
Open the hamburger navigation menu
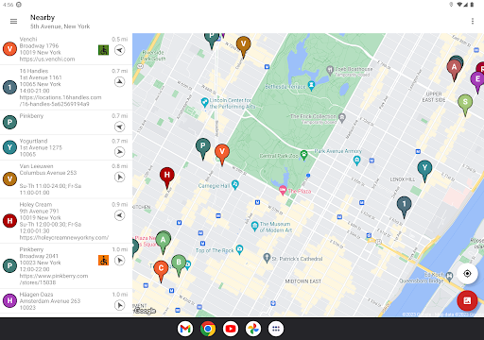[x=13, y=22]
